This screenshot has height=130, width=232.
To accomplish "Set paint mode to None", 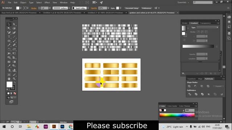I will click(x=15, y=94).
